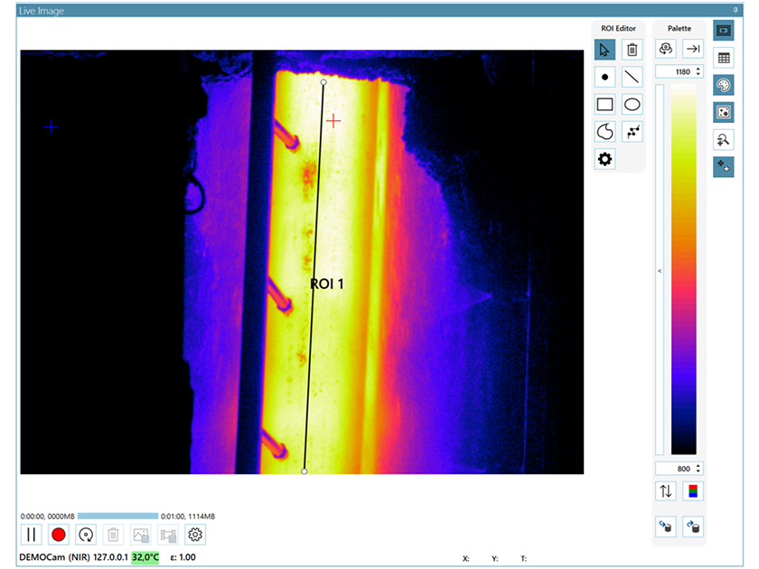Click the up-down arrows palette button

point(666,491)
